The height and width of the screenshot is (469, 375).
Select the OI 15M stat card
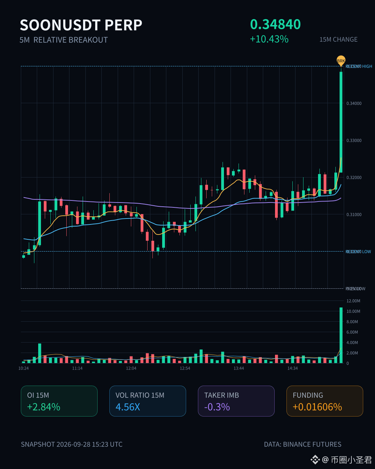pos(59,401)
